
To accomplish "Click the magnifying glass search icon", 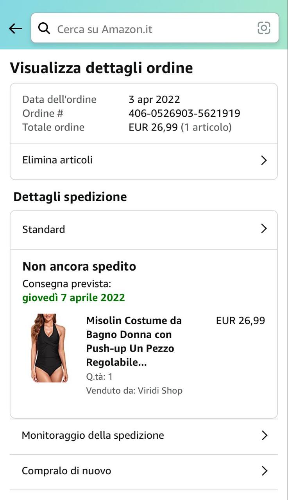I will point(44,29).
